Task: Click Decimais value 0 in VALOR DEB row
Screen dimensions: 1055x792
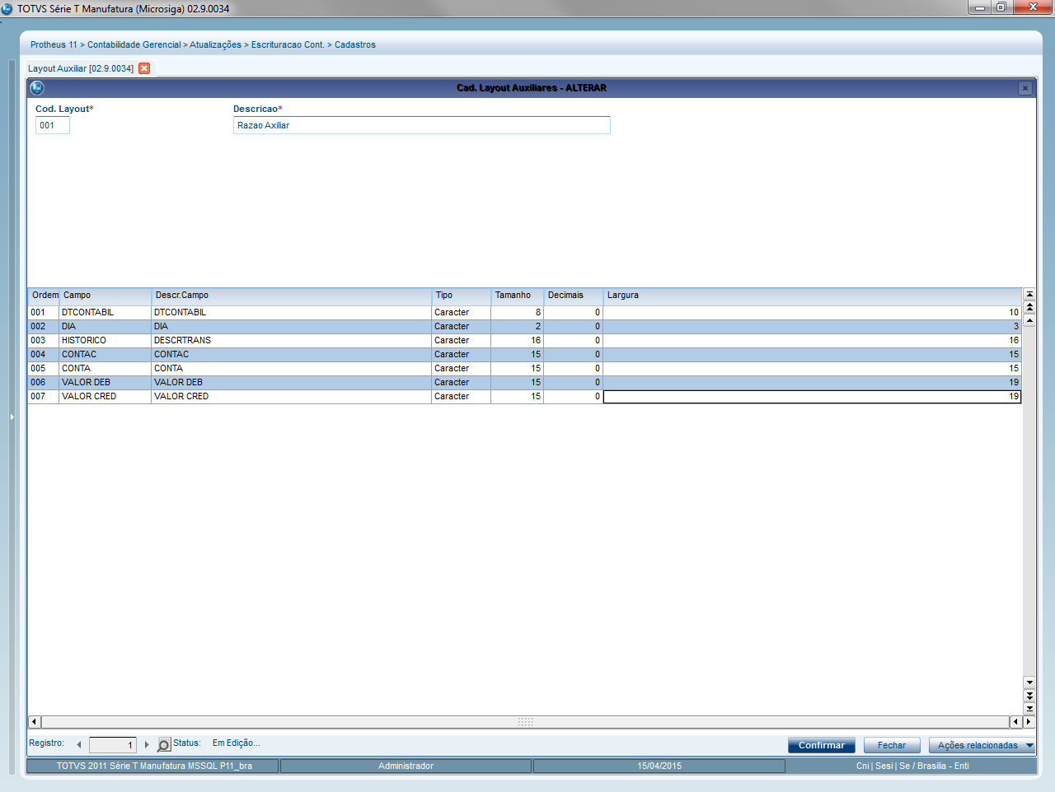Action: coord(574,383)
